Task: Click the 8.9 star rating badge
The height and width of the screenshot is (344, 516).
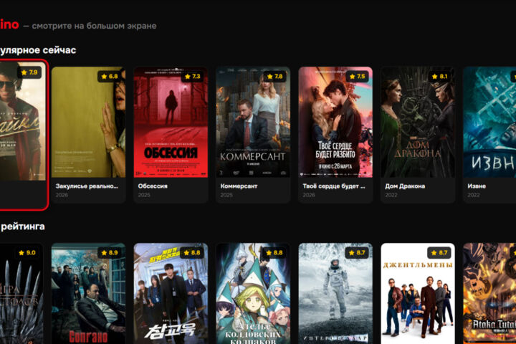Action: point(110,253)
